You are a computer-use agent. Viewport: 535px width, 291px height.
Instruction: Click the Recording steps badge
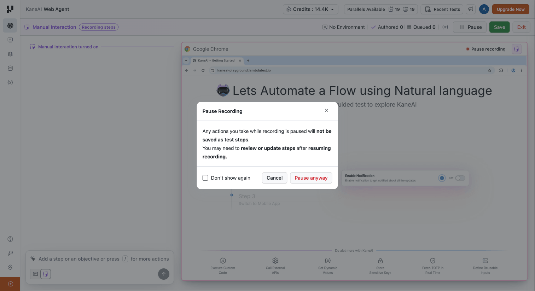99,27
